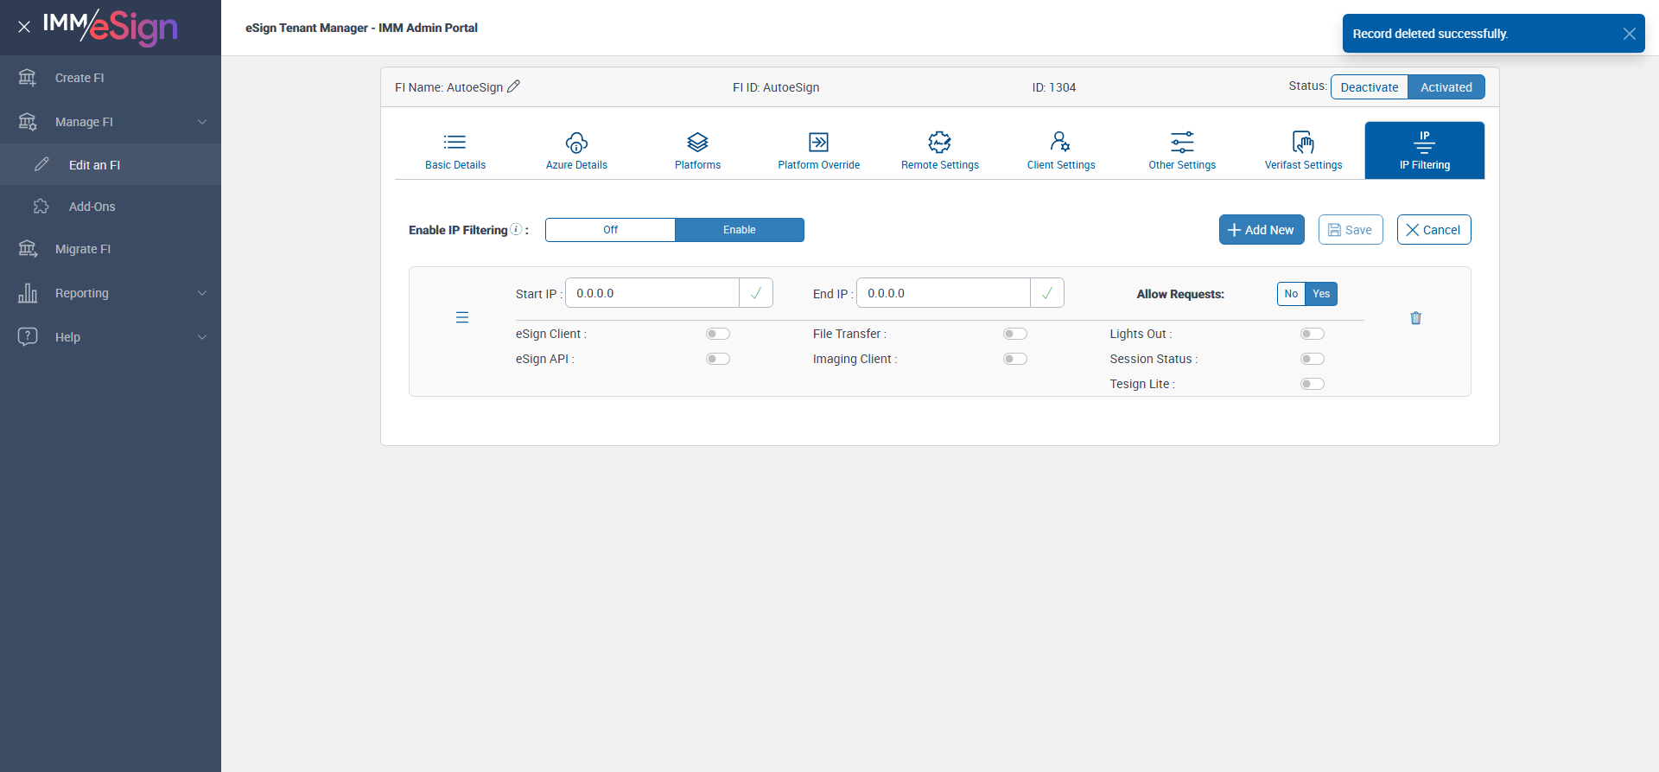Click the Migrate FI icon
Image resolution: width=1659 pixels, height=772 pixels.
click(x=28, y=249)
